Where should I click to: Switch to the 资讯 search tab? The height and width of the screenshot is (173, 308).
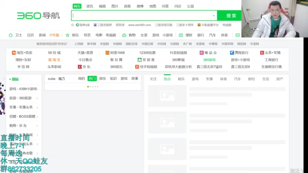90,6
